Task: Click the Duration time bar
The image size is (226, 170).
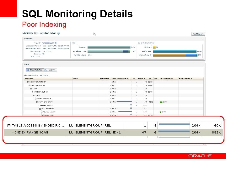Action: tap(109, 47)
